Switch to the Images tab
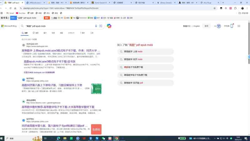The height and width of the screenshot is (141, 250). click(x=45, y=33)
